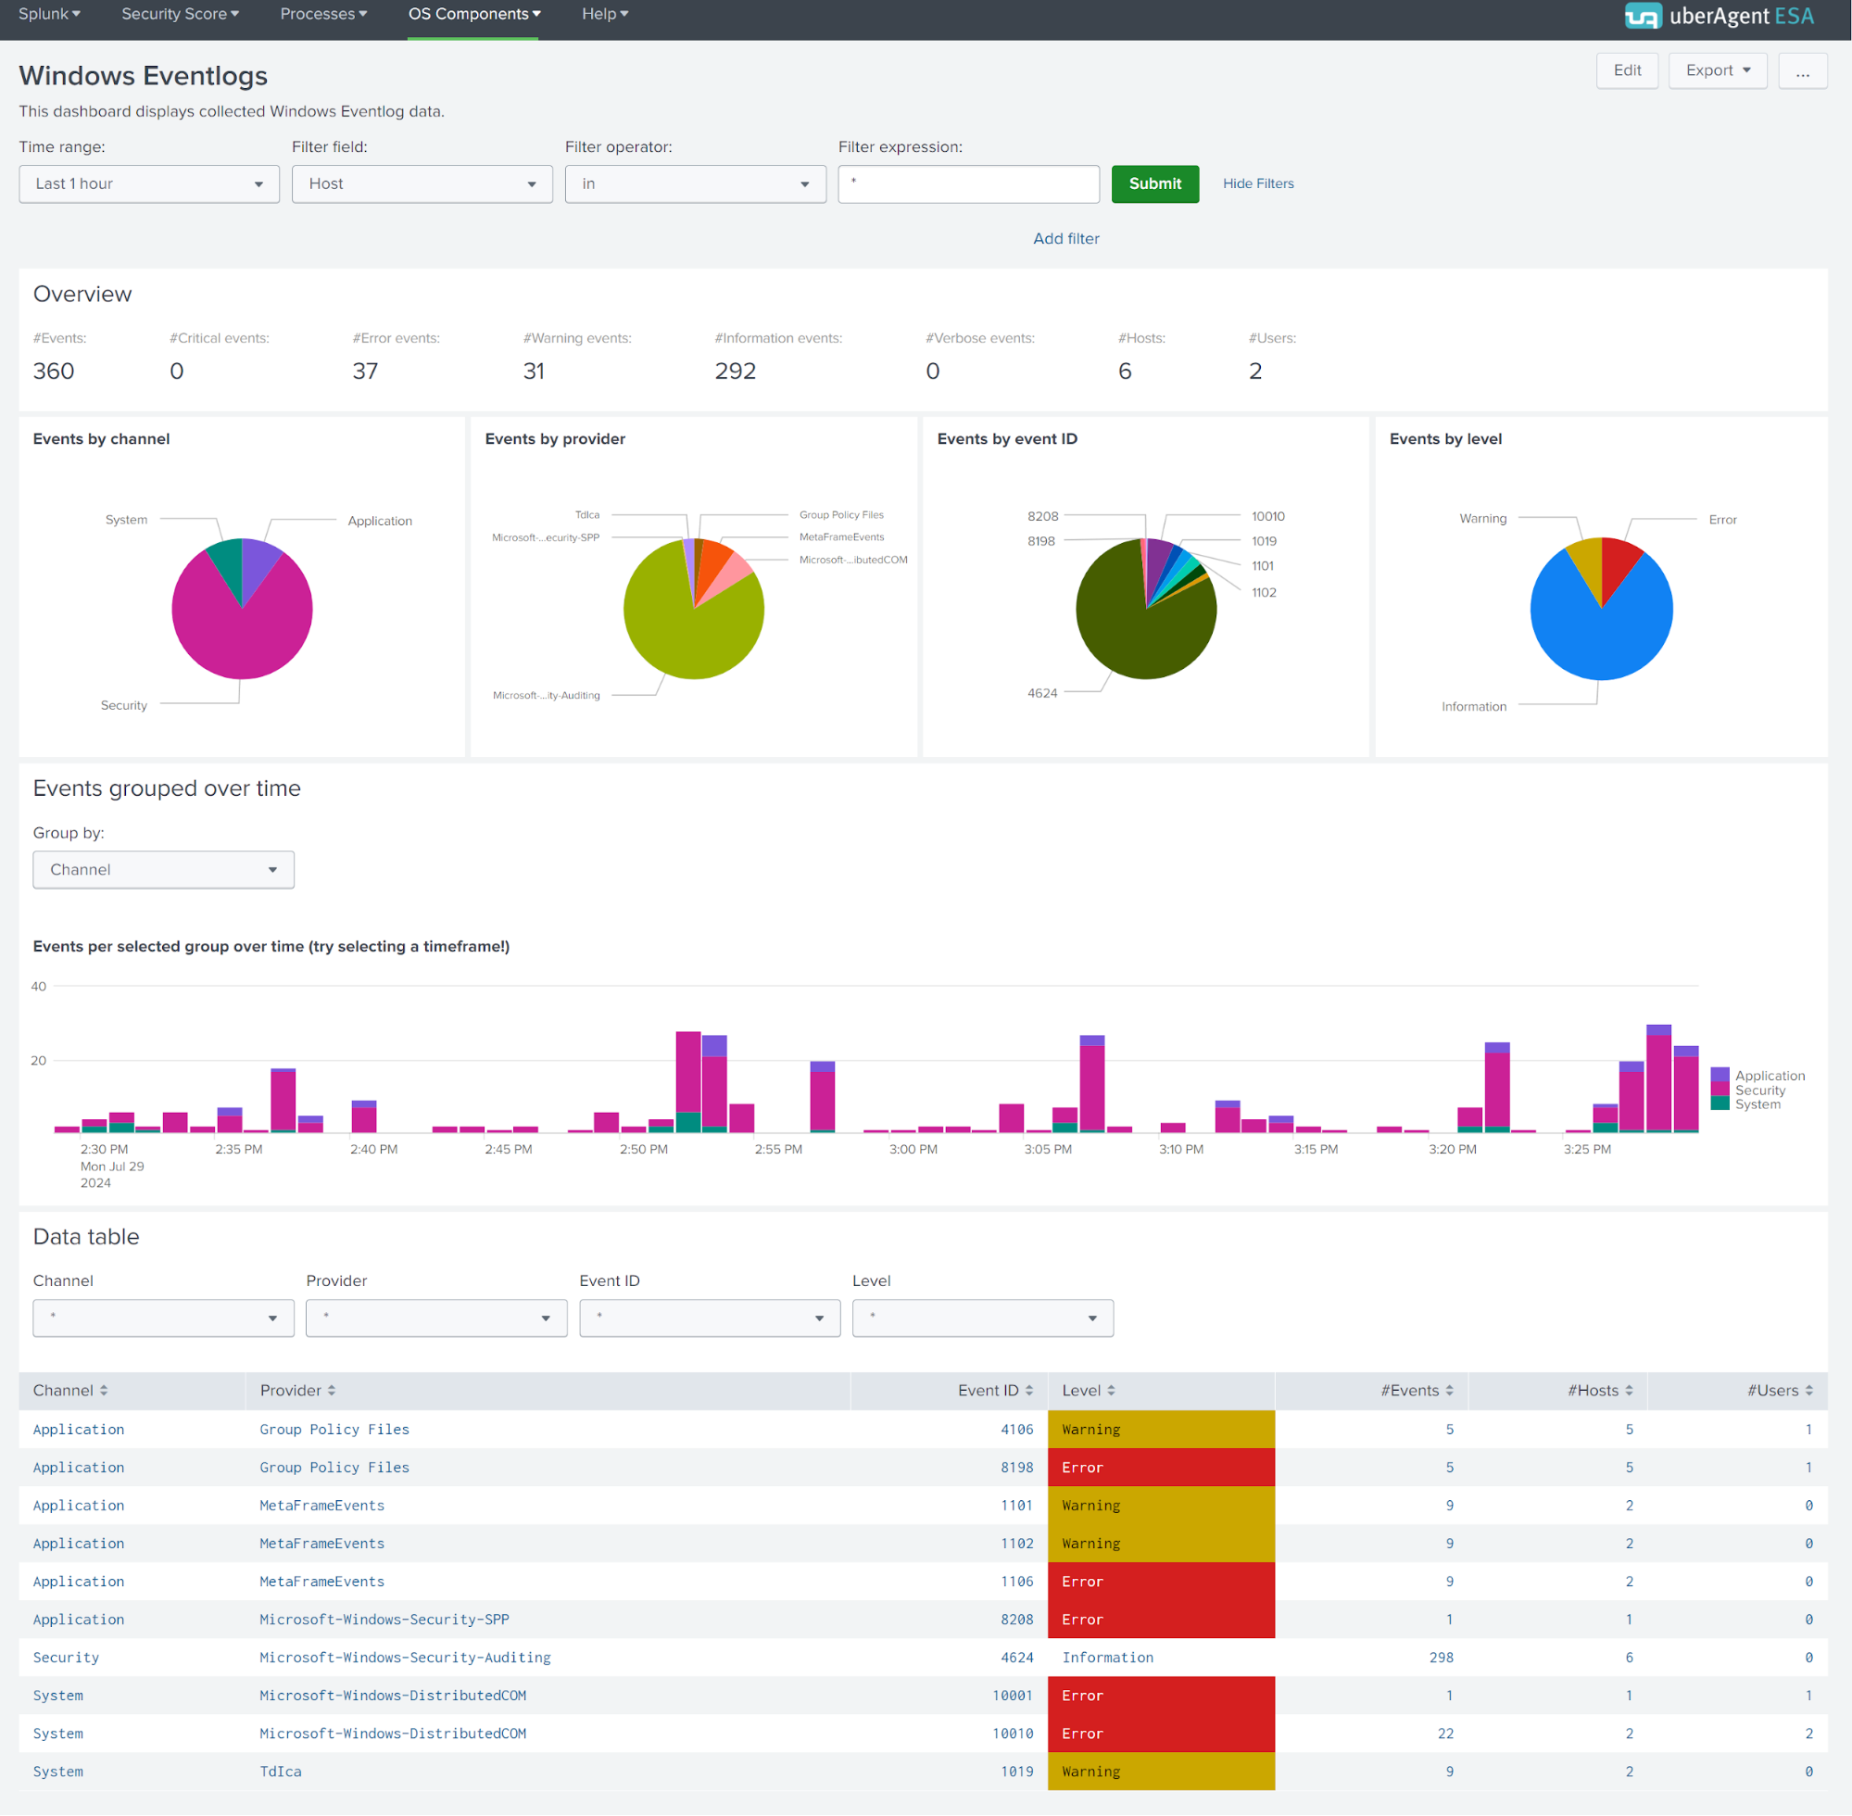Toggle System series in chart legend
This screenshot has height=1816, width=1852.
point(1757,1103)
